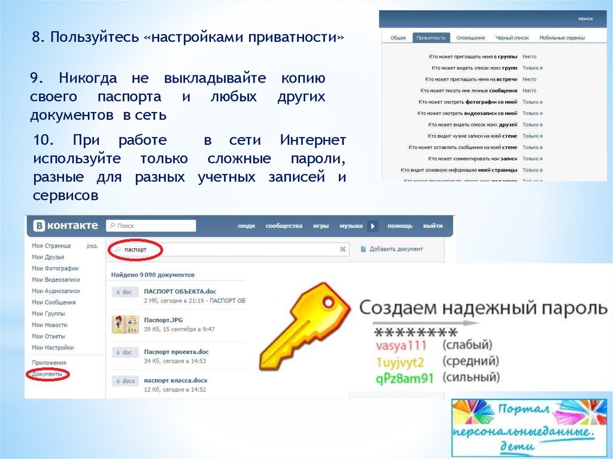Click the doc download icon for ПАСПОРТ ОБЪЕКТА.doc
Image resolution: width=613 pixels, height=459 pixels.
[125, 292]
